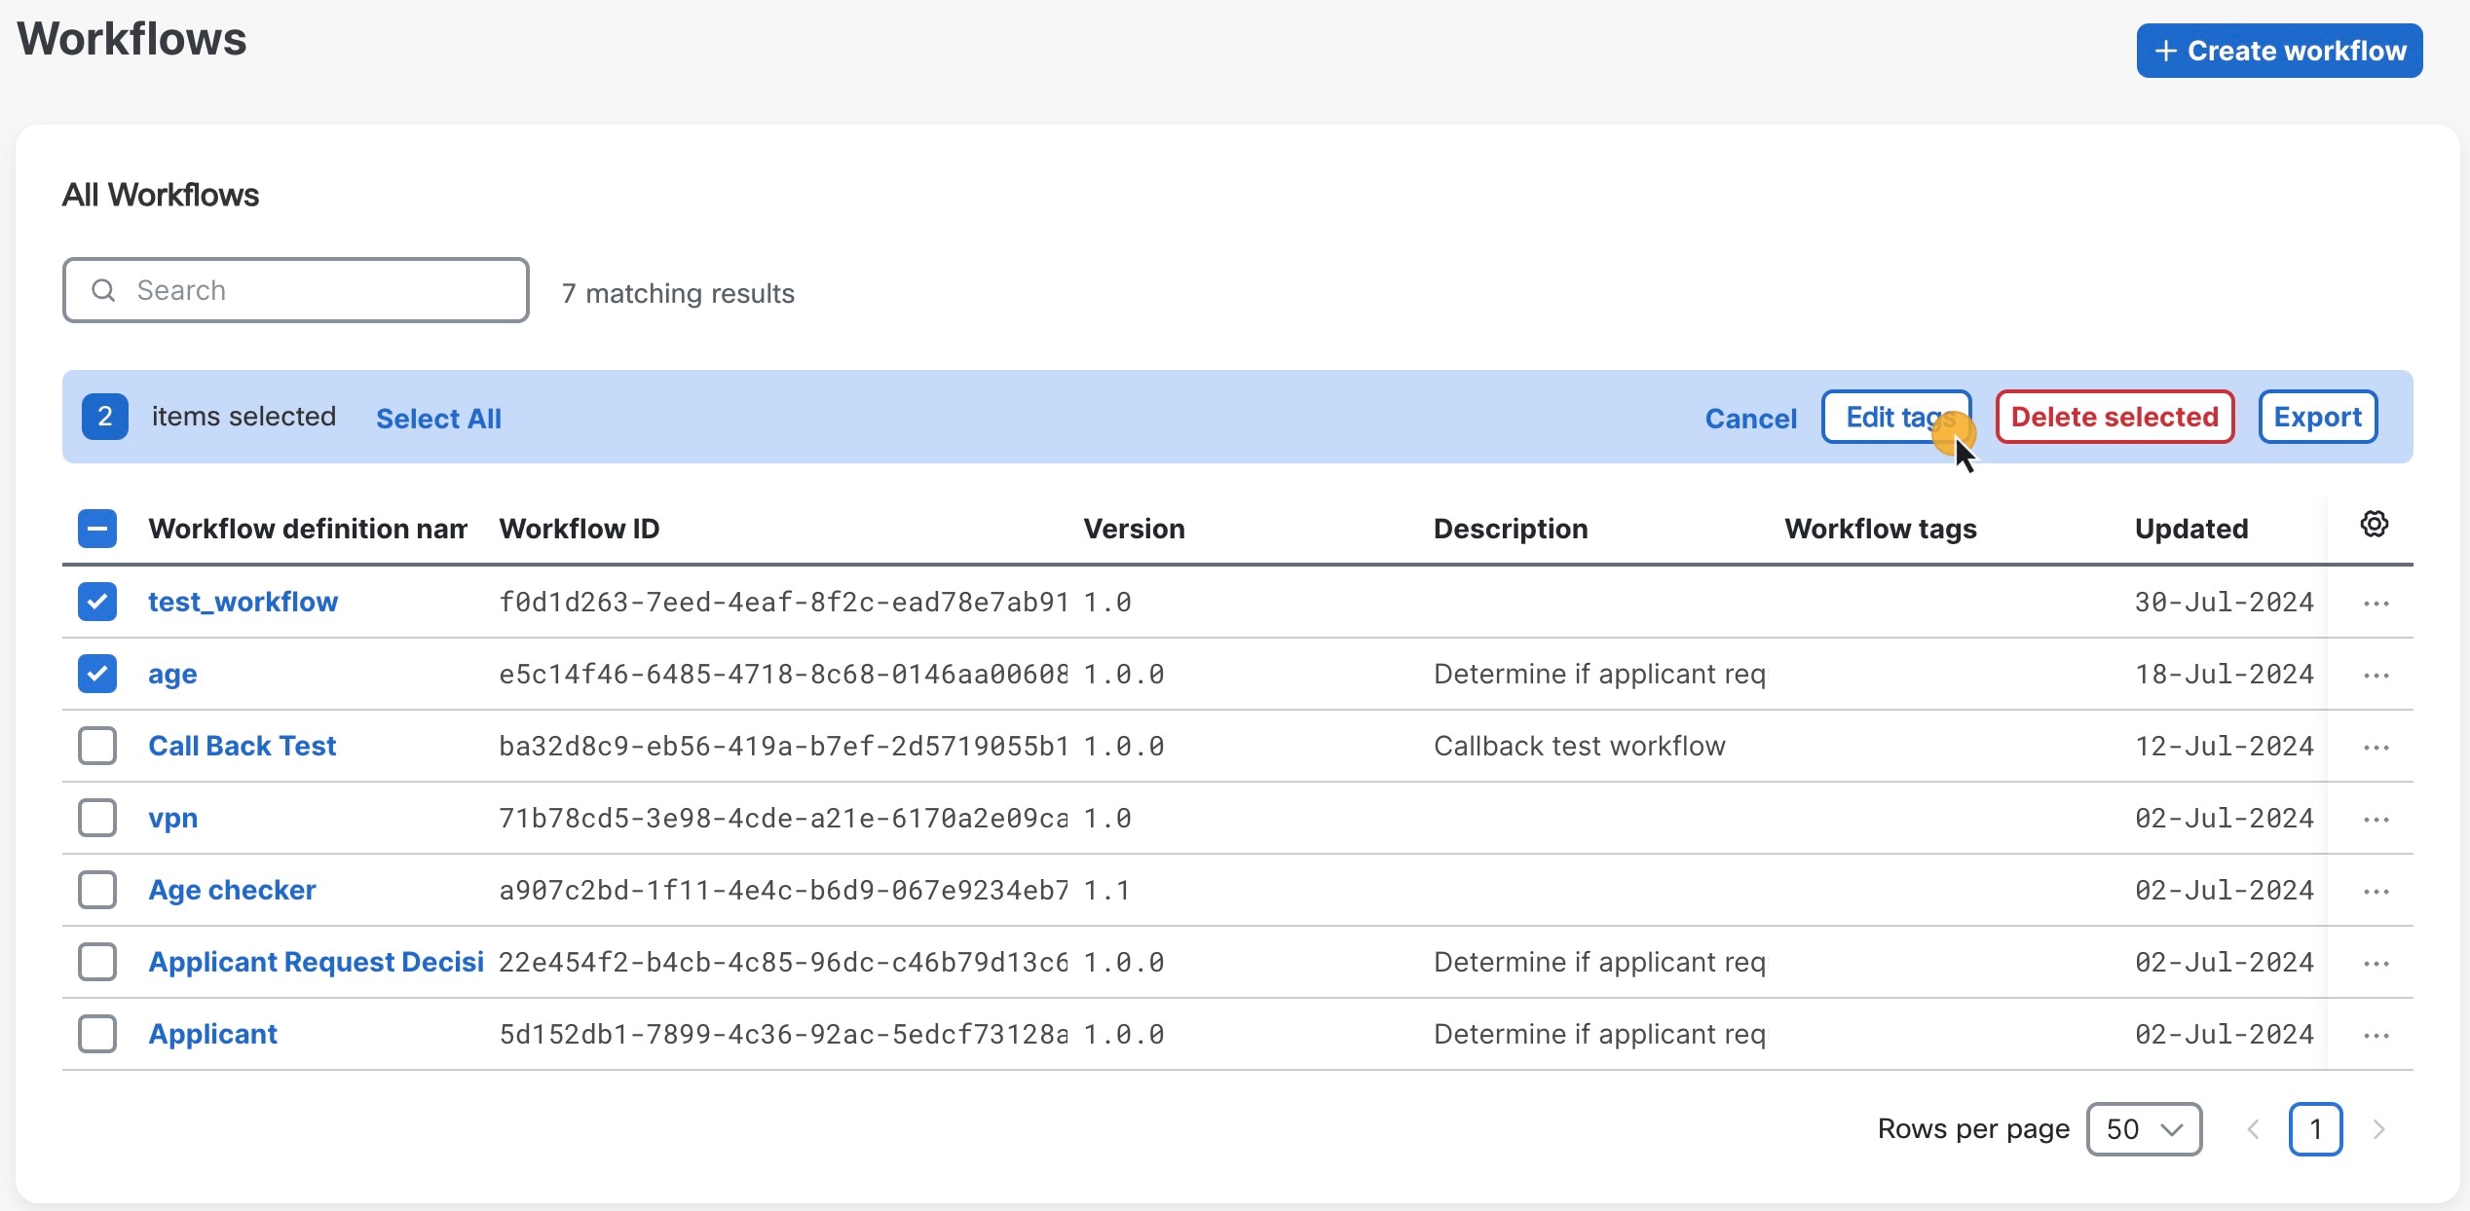Image resolution: width=2470 pixels, height=1211 pixels.
Task: Go to next page with right chevron
Action: [2379, 1129]
